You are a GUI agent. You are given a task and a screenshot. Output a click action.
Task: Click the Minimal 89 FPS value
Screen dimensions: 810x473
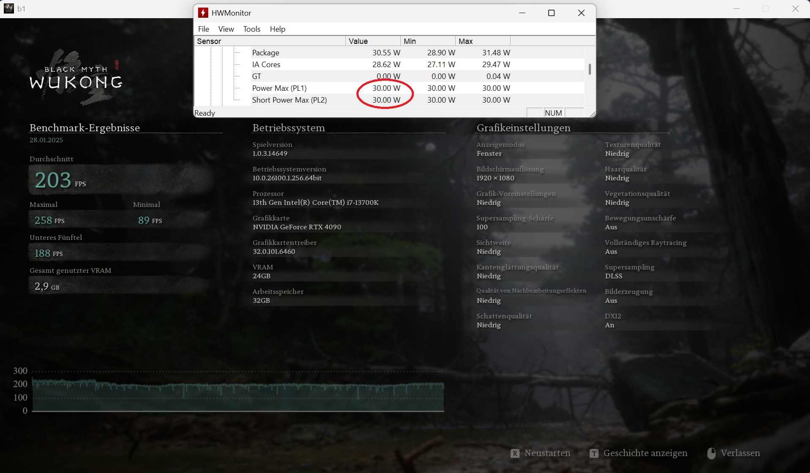pos(150,220)
